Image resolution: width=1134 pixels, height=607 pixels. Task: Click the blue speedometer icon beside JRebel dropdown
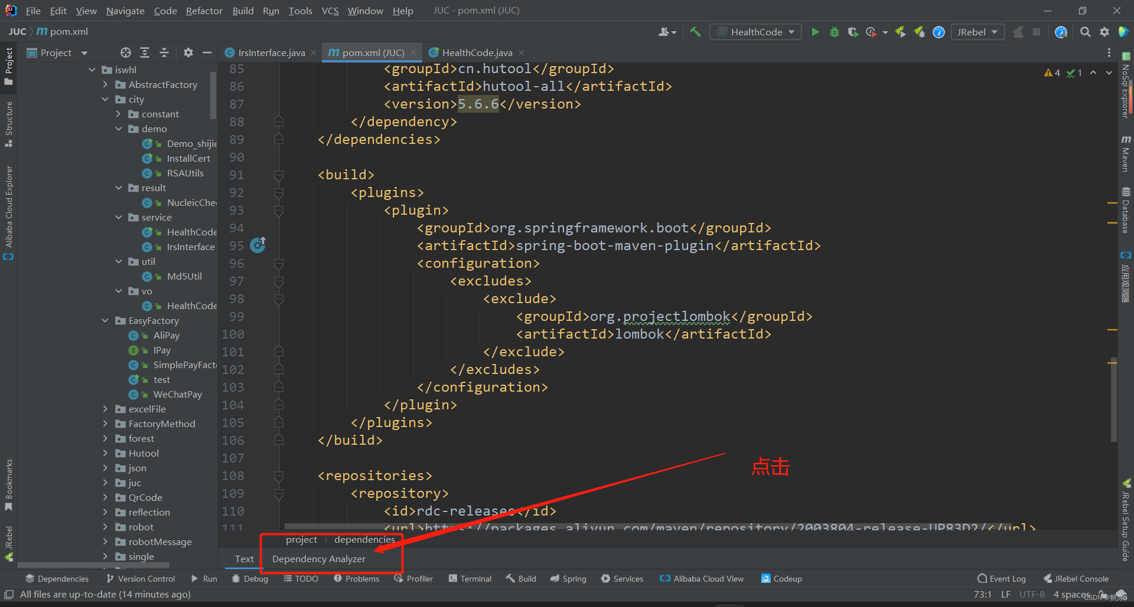[x=939, y=32]
